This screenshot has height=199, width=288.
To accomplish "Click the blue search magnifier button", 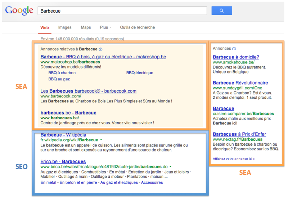I will click(222, 11).
